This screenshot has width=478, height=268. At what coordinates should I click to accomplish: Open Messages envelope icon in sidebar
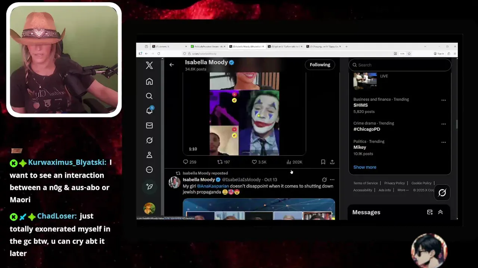point(149,125)
